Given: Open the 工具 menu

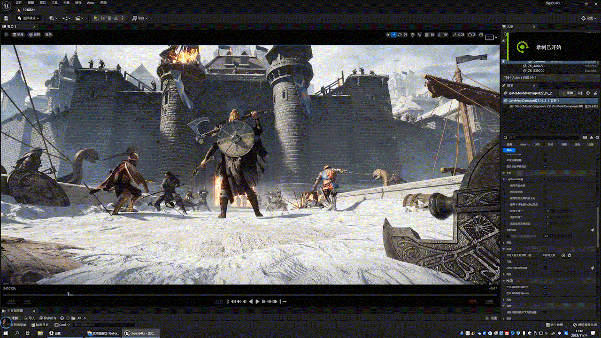Looking at the screenshot, I should tap(54, 2).
